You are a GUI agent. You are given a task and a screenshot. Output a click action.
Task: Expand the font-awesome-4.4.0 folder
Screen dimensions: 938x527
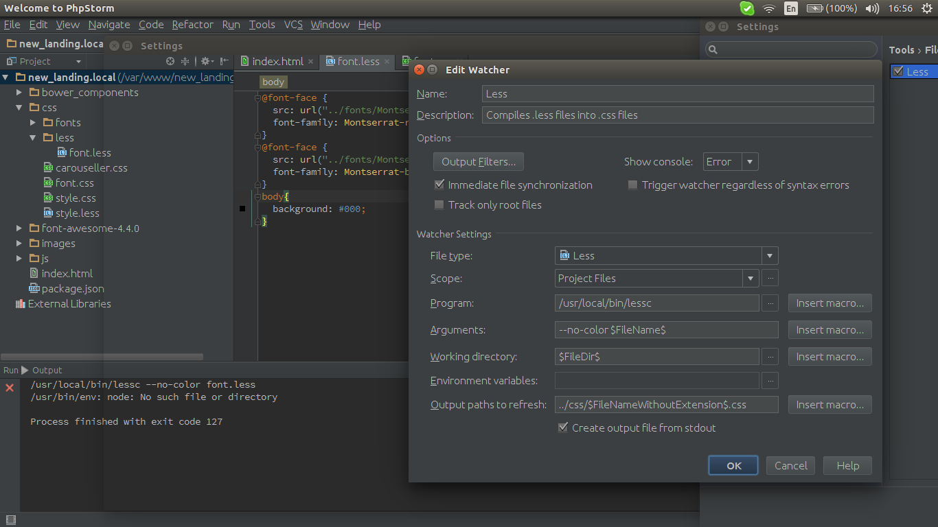click(19, 228)
